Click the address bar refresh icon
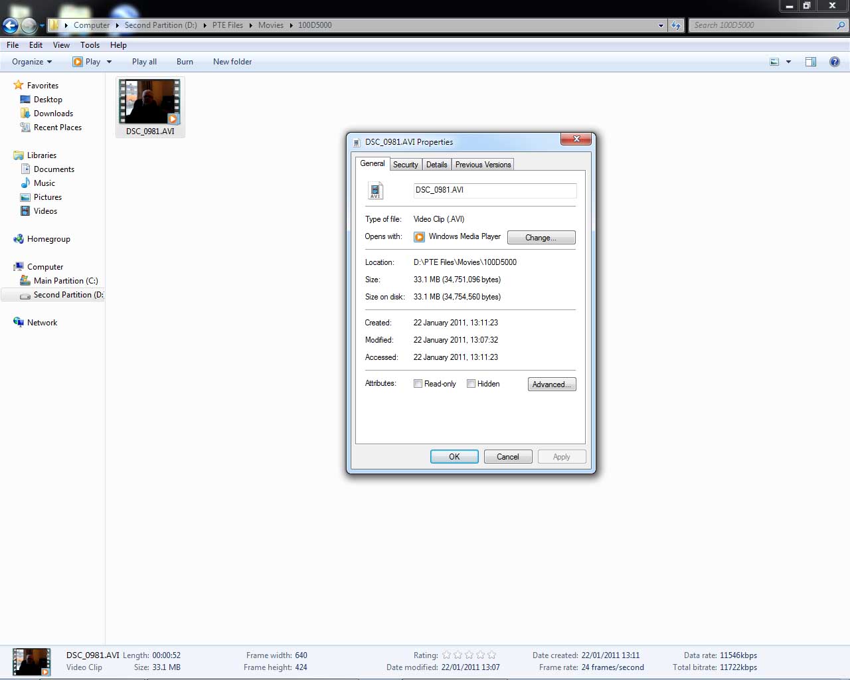This screenshot has height=680, width=850. [x=676, y=25]
